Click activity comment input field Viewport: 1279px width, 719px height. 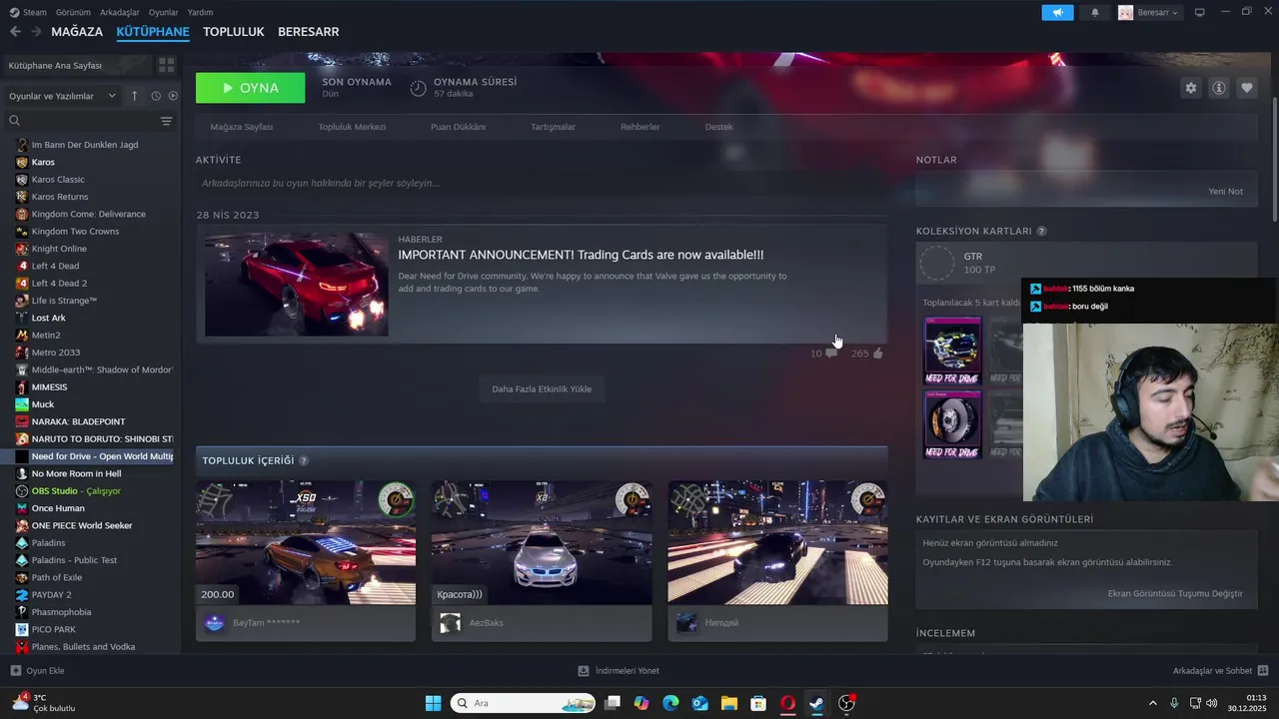(542, 183)
